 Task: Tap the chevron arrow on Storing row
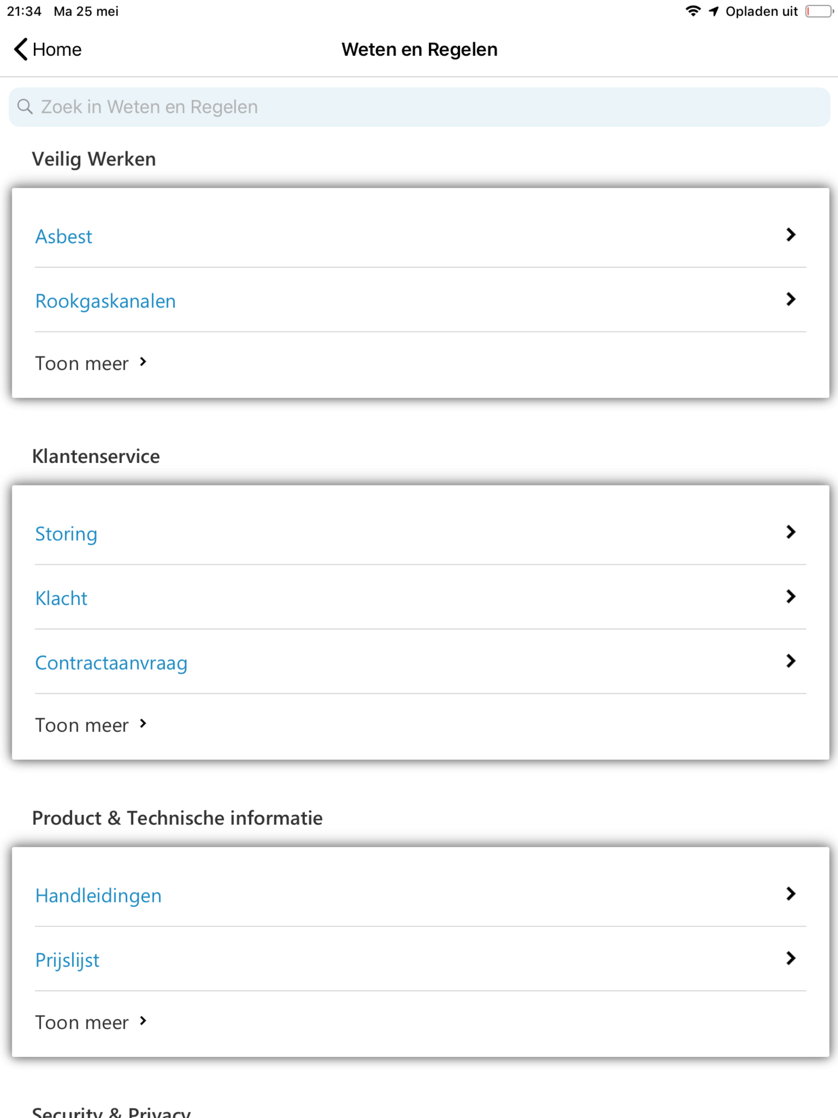click(x=791, y=532)
